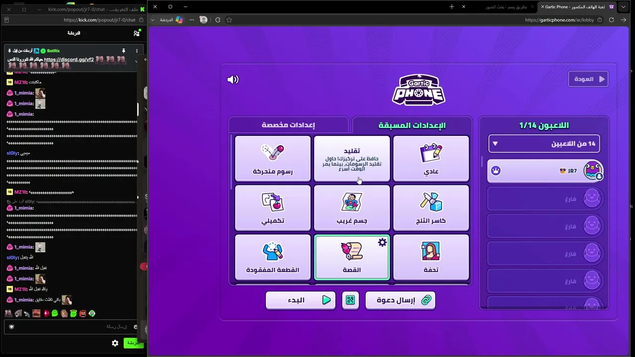
Task: Click the site lock icon in Gartic address bar
Action: [600, 20]
